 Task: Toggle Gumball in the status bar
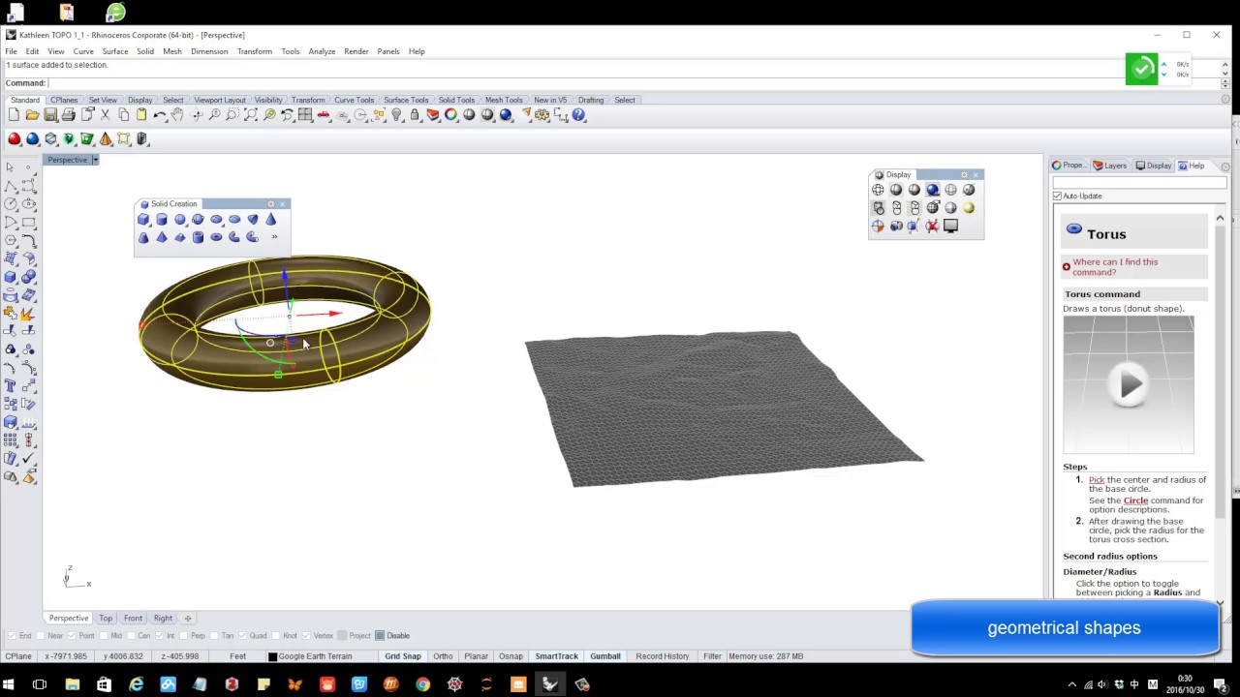click(605, 656)
